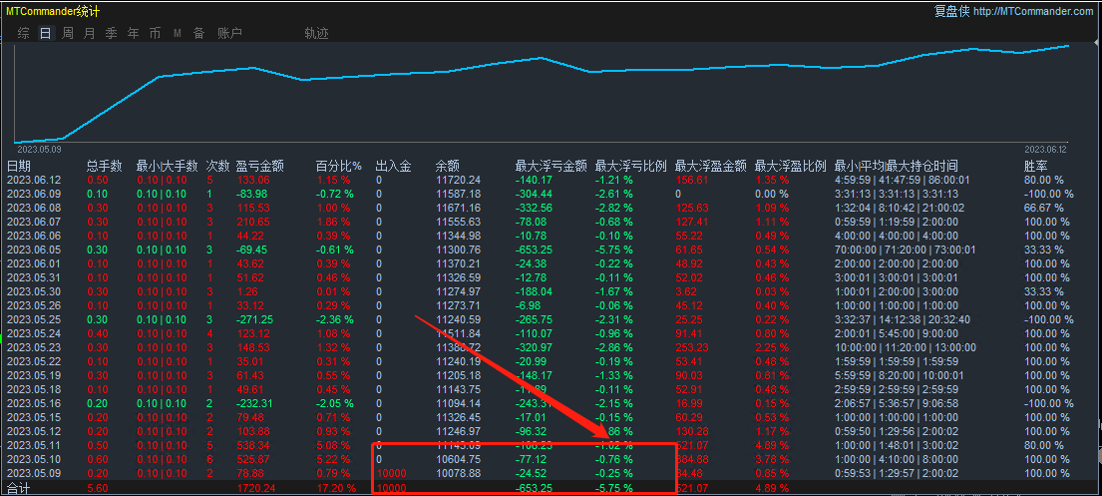Click the 出入金 deposit column header
The image size is (1102, 496).
tap(393, 166)
